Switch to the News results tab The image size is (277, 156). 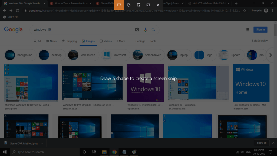(x=51, y=41)
